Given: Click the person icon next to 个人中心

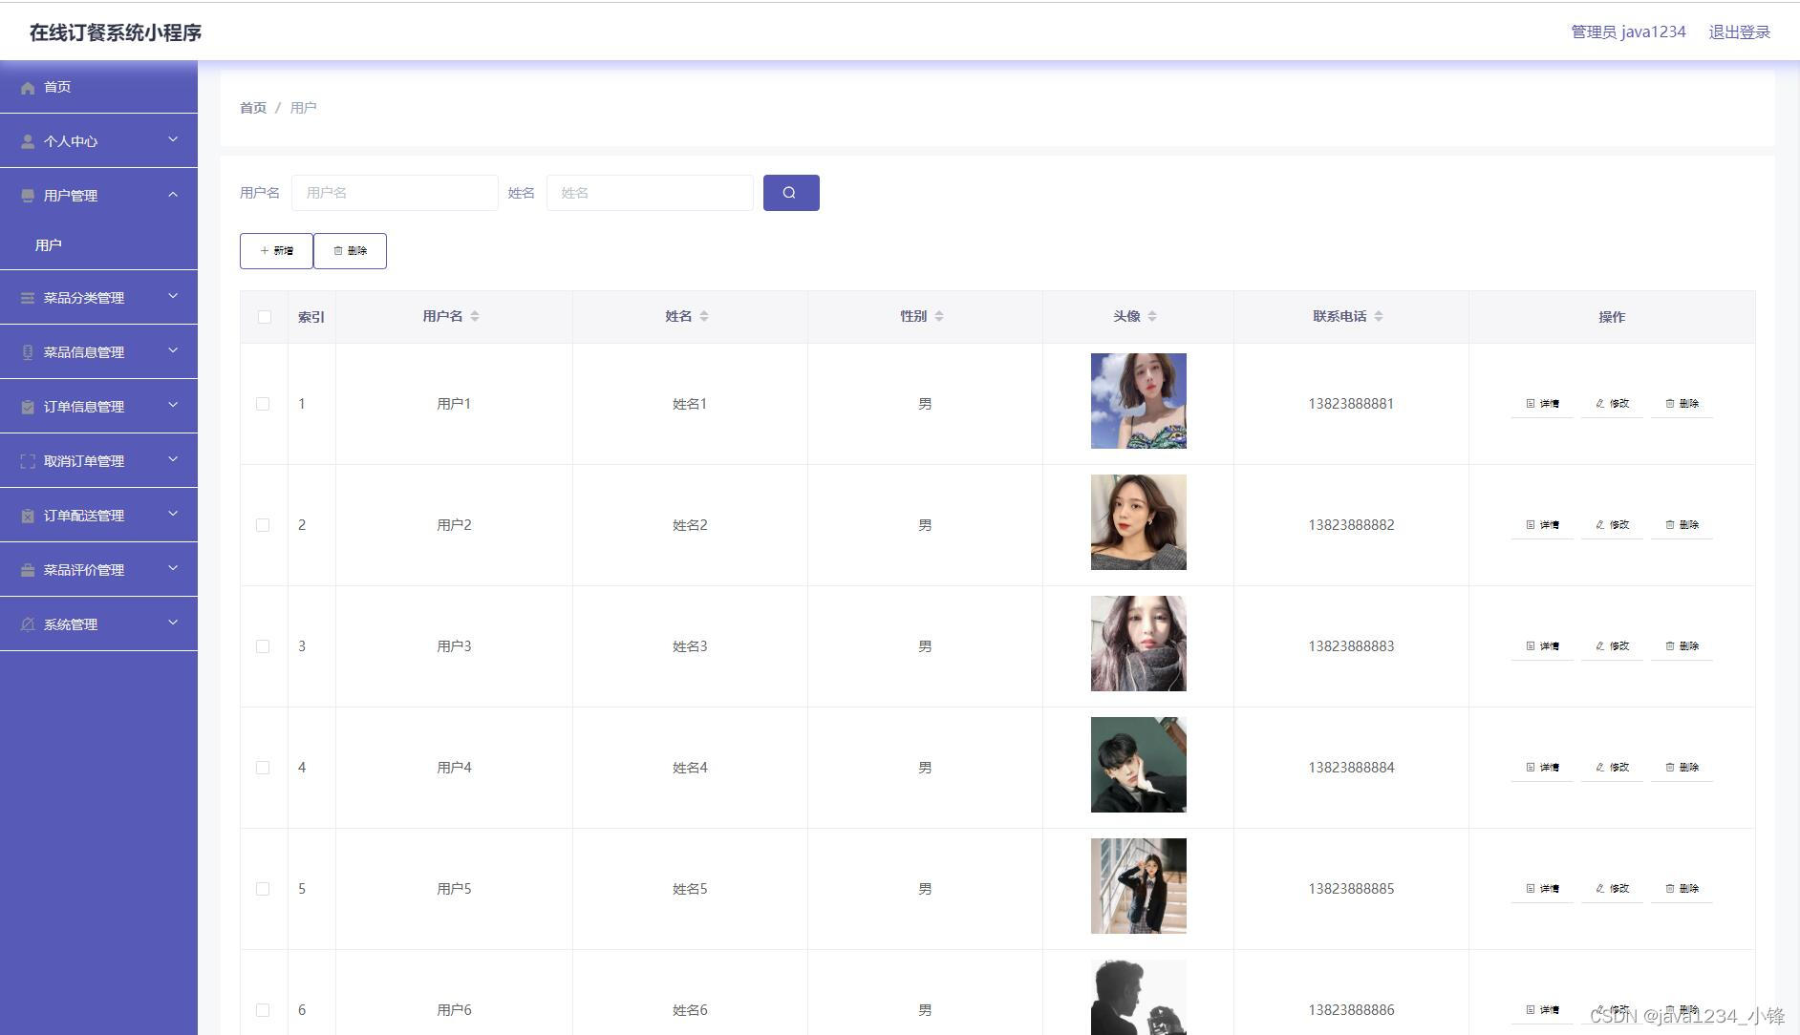Looking at the screenshot, I should (x=28, y=141).
